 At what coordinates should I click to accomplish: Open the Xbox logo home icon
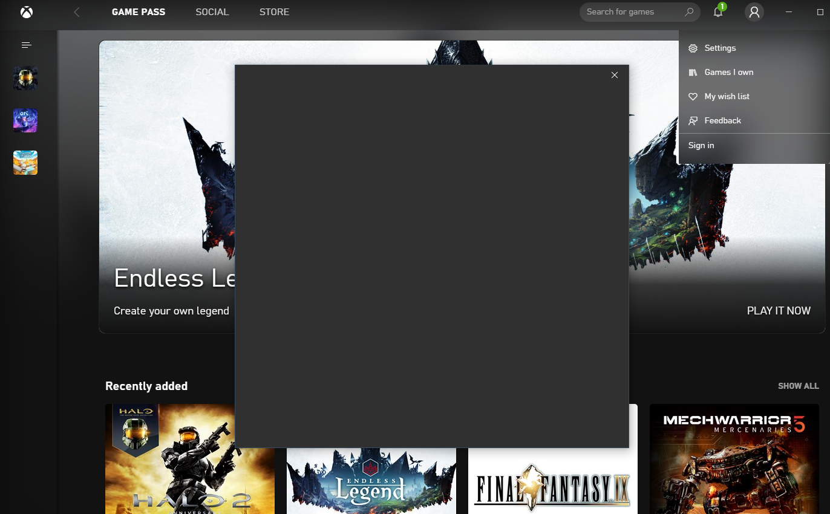click(25, 11)
